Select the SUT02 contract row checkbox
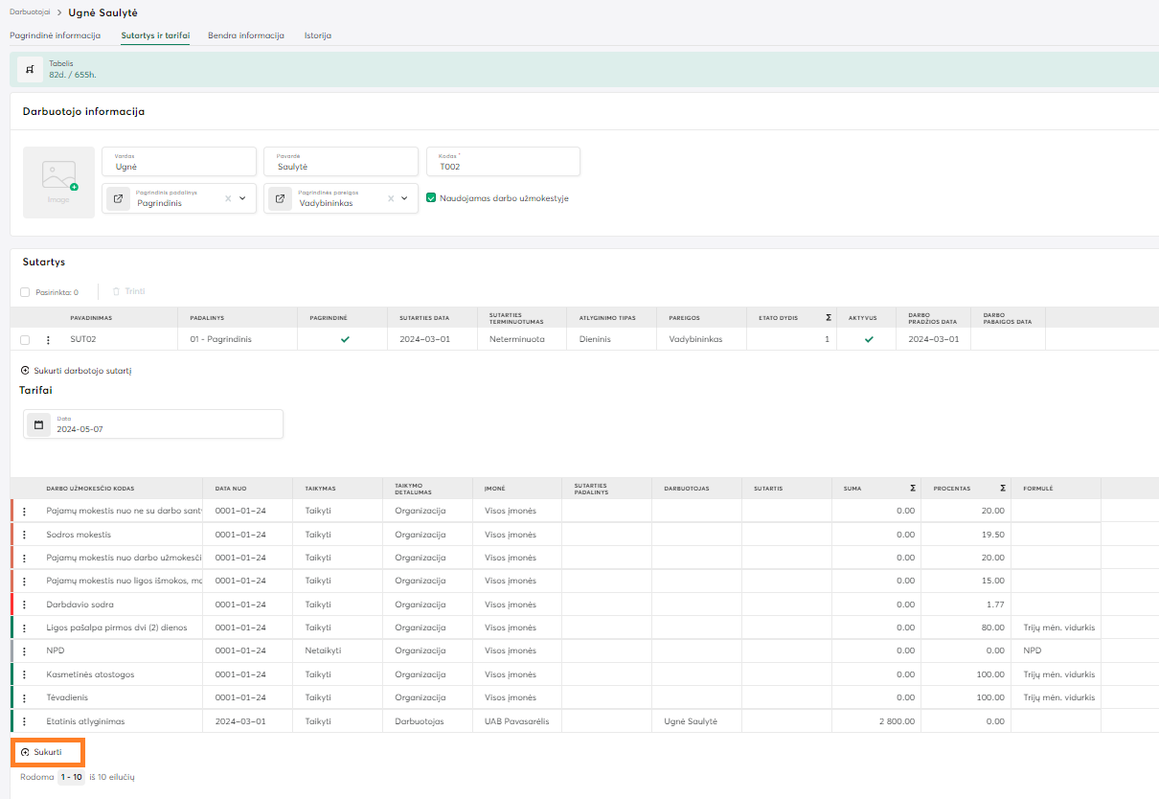 [25, 339]
